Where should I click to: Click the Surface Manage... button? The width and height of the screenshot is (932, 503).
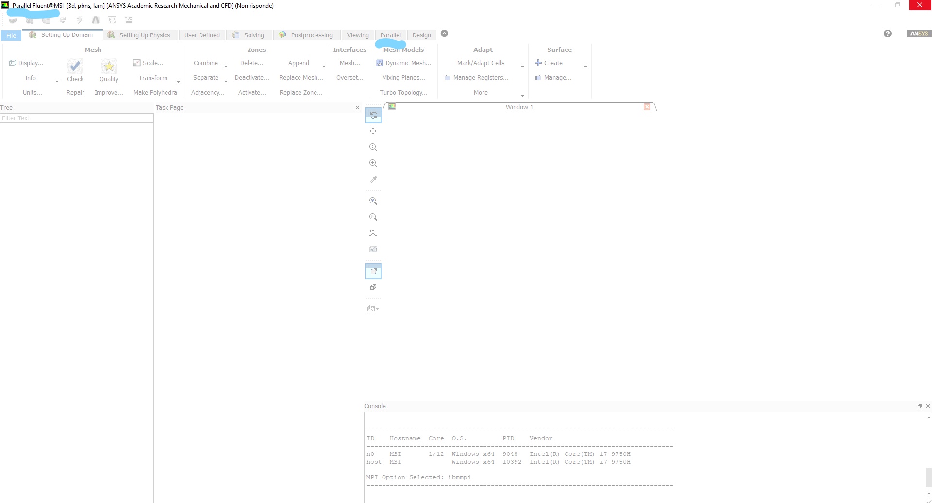coord(553,78)
